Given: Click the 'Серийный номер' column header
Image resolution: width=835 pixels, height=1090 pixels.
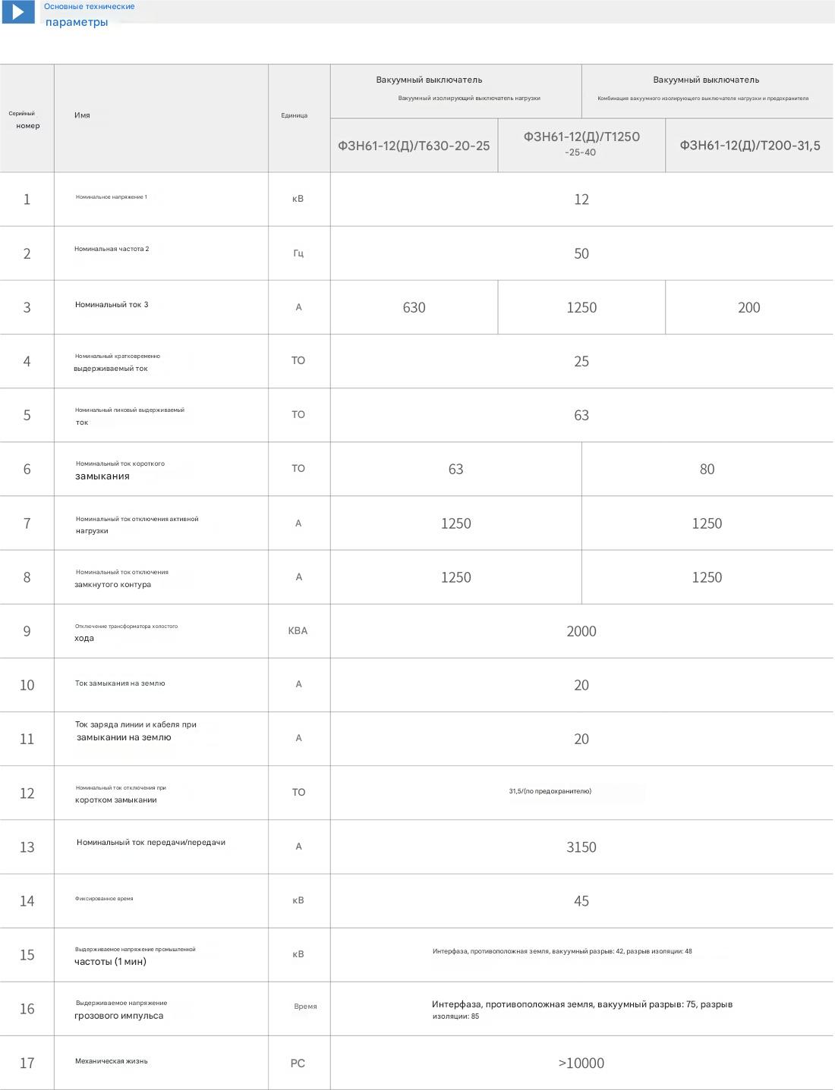Looking at the screenshot, I should tap(27, 120).
